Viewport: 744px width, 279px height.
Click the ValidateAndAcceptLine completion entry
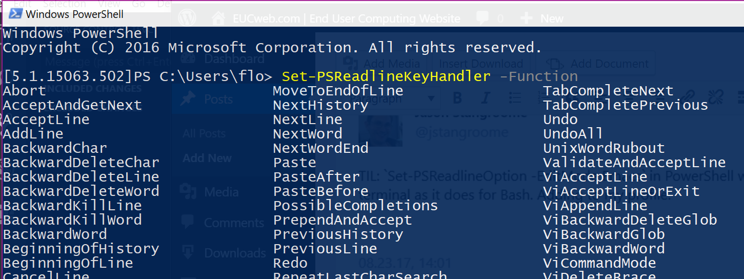[x=634, y=163]
